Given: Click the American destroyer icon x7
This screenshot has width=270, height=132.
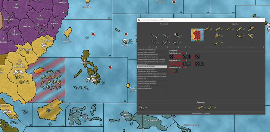Looking at the screenshot, I should 154,42.
